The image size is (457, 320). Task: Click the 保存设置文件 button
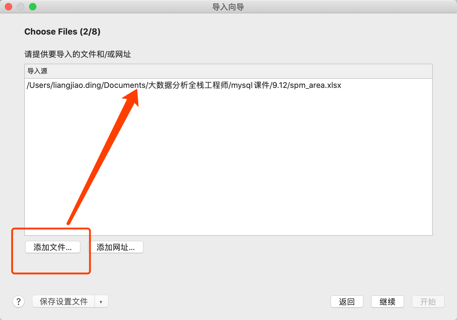(x=64, y=302)
